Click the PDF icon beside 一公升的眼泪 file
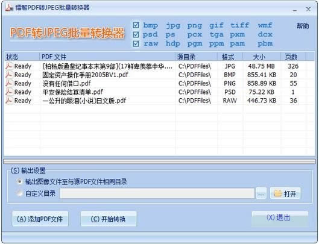Screen dimensions: 319x244 (9, 100)
